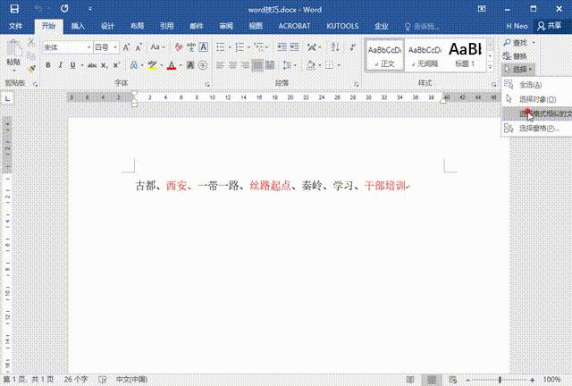Open Asian Layout (A with arrows) menu
The image size is (572, 386).
point(312,47)
